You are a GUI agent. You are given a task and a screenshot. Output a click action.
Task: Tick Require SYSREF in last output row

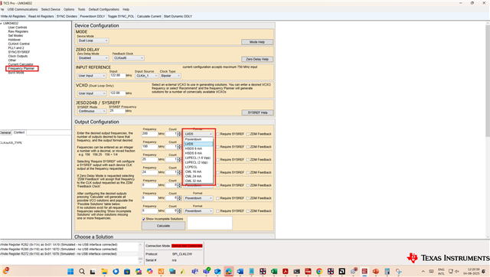(218, 211)
